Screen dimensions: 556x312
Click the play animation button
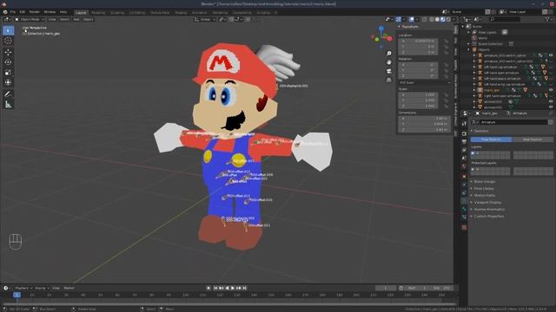(233, 288)
